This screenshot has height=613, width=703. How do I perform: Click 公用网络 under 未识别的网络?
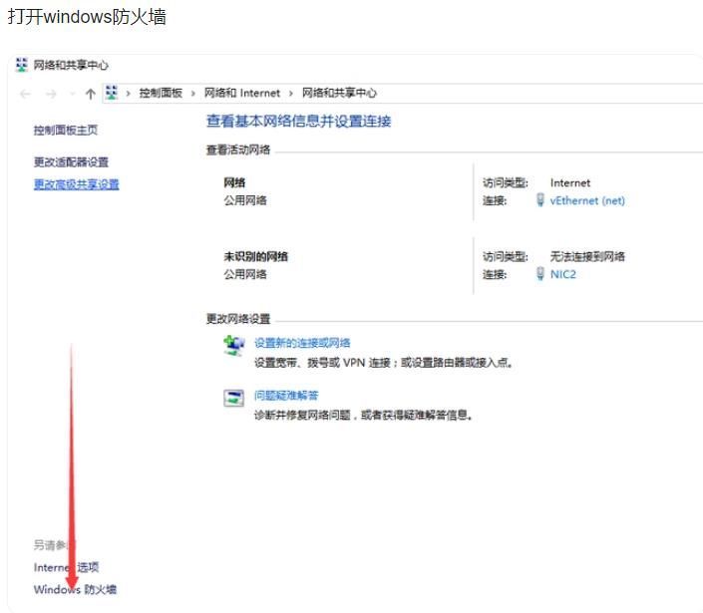point(245,274)
